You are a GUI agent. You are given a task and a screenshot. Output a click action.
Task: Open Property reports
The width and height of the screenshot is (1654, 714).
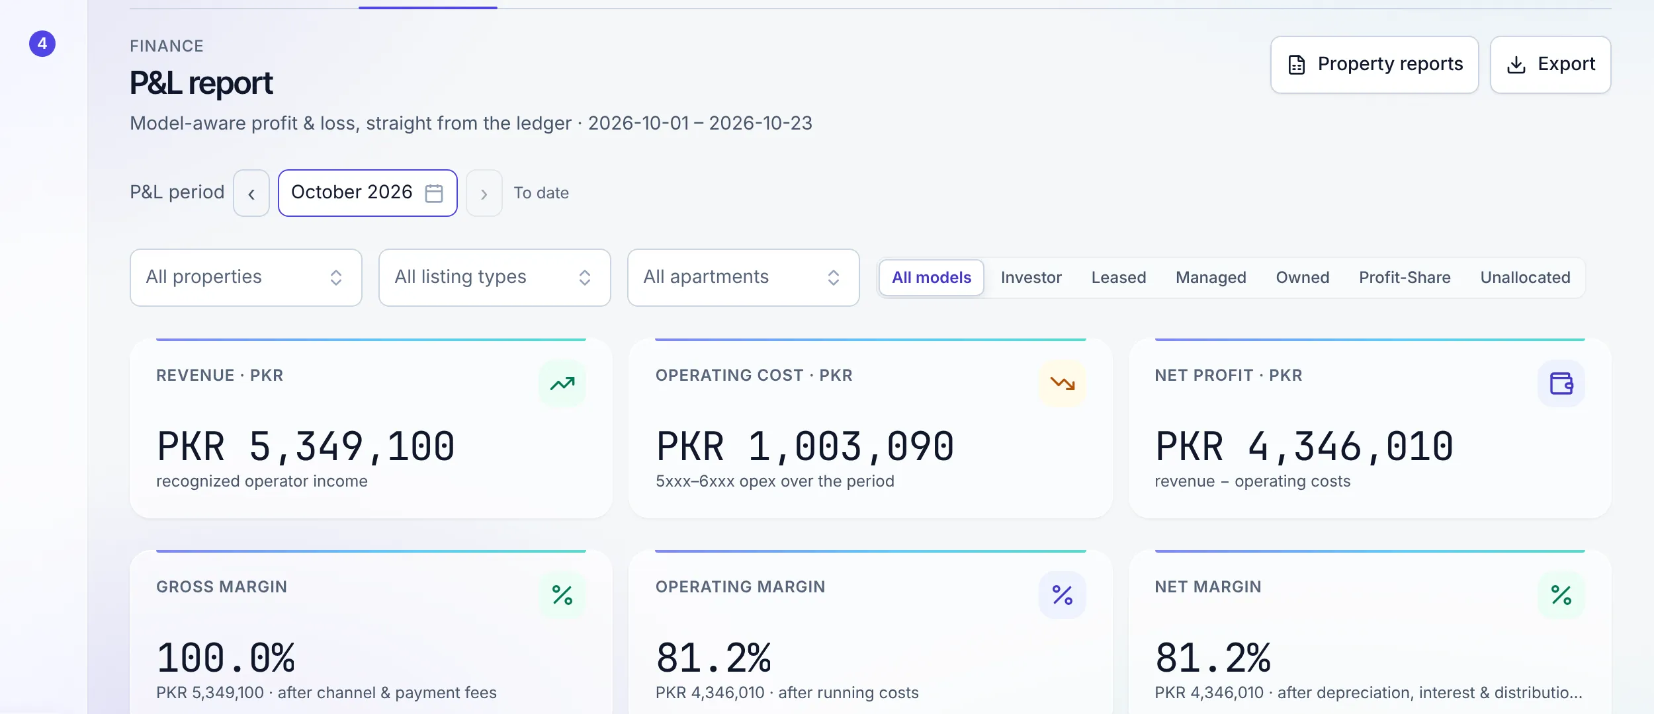1375,65
